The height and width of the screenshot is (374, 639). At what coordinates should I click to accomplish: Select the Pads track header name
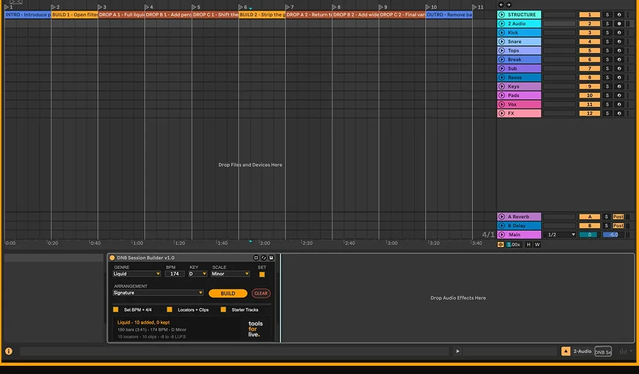(x=514, y=96)
